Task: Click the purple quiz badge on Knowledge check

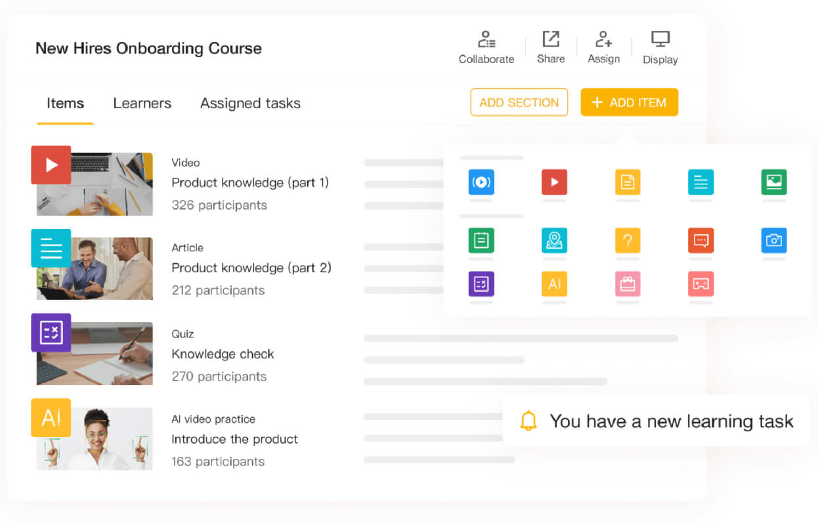Action: coord(51,333)
